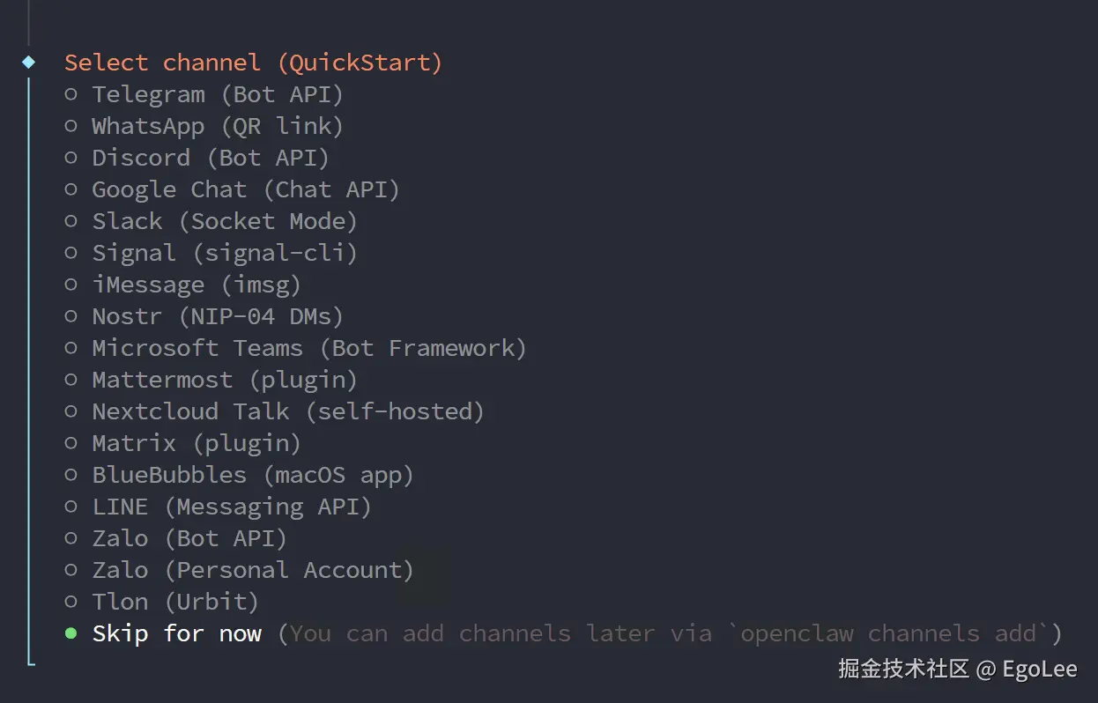Select WhatsApp with QR link pairing

tap(217, 126)
